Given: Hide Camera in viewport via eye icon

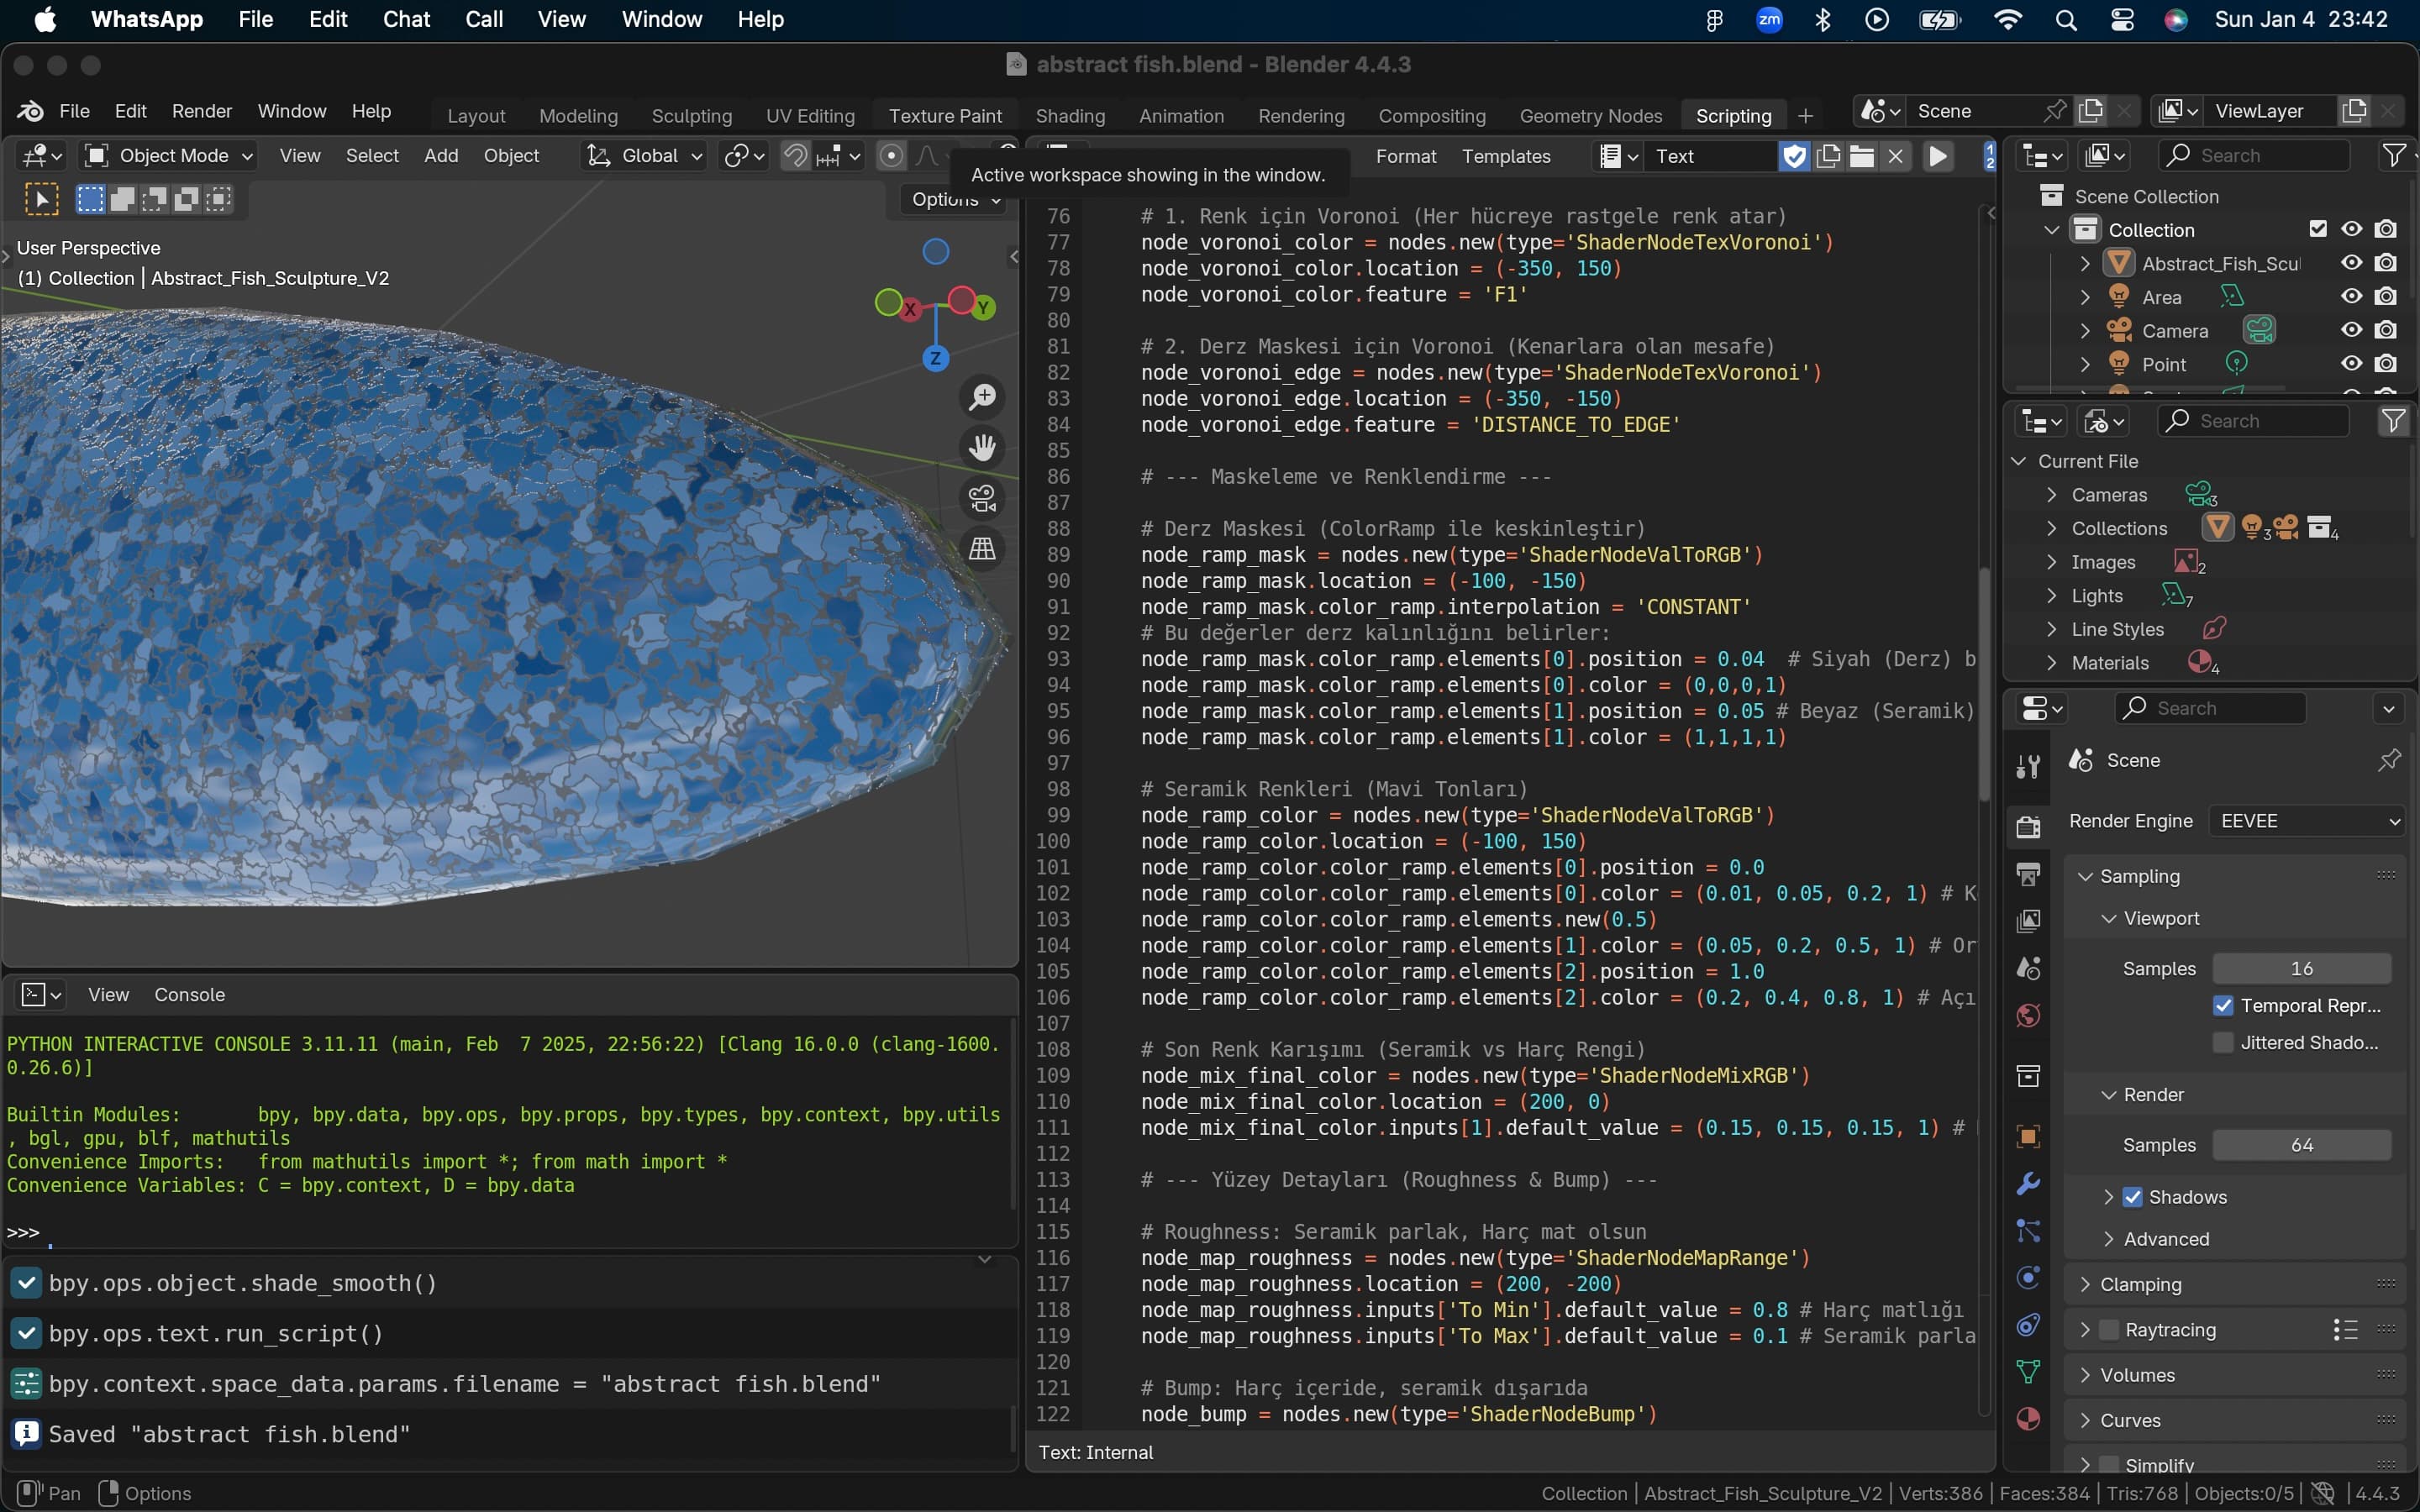Looking at the screenshot, I should pos(2351,330).
